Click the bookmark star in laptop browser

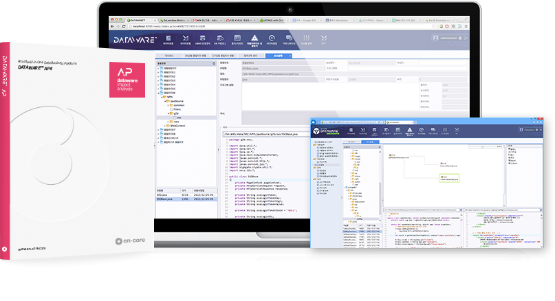[433, 26]
